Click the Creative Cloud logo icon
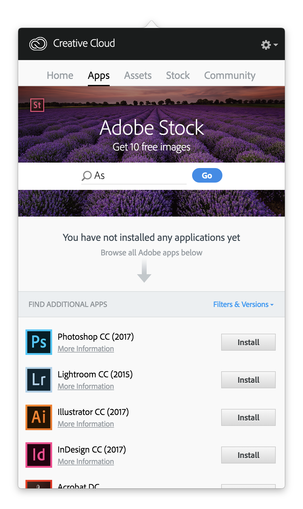 (x=38, y=44)
